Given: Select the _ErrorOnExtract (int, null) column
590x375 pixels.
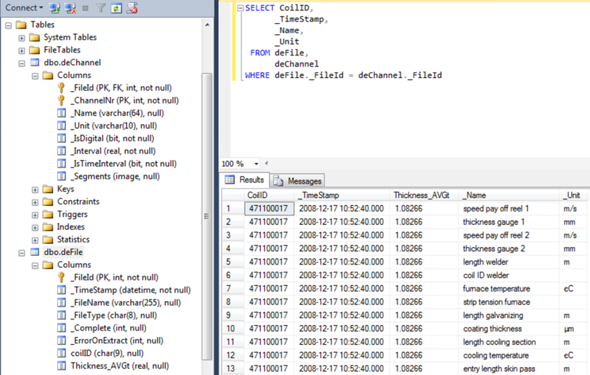Looking at the screenshot, I should pyautogui.click(x=117, y=341).
